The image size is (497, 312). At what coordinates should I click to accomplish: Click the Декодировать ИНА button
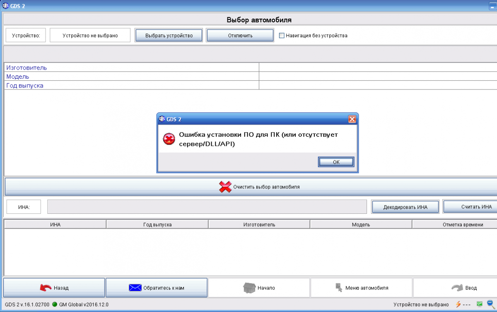coord(405,207)
